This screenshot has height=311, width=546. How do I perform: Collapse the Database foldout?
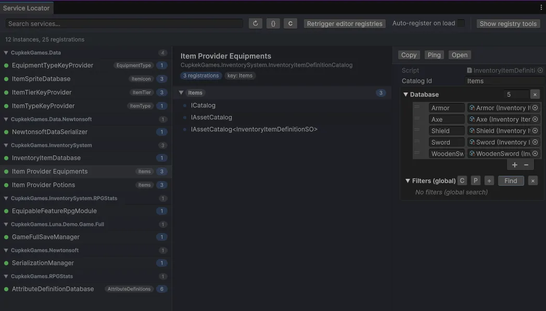click(405, 94)
